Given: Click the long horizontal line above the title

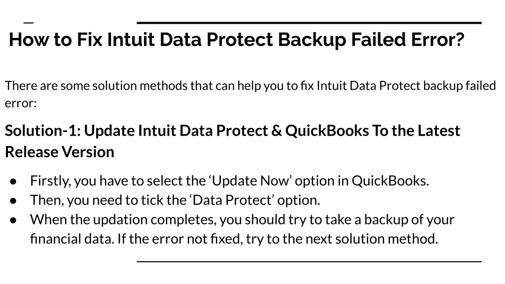Looking at the screenshot, I should pyautogui.click(x=309, y=23).
